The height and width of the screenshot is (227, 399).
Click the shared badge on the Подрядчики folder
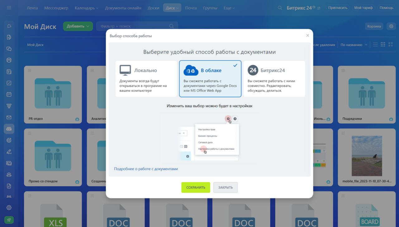click(391, 119)
